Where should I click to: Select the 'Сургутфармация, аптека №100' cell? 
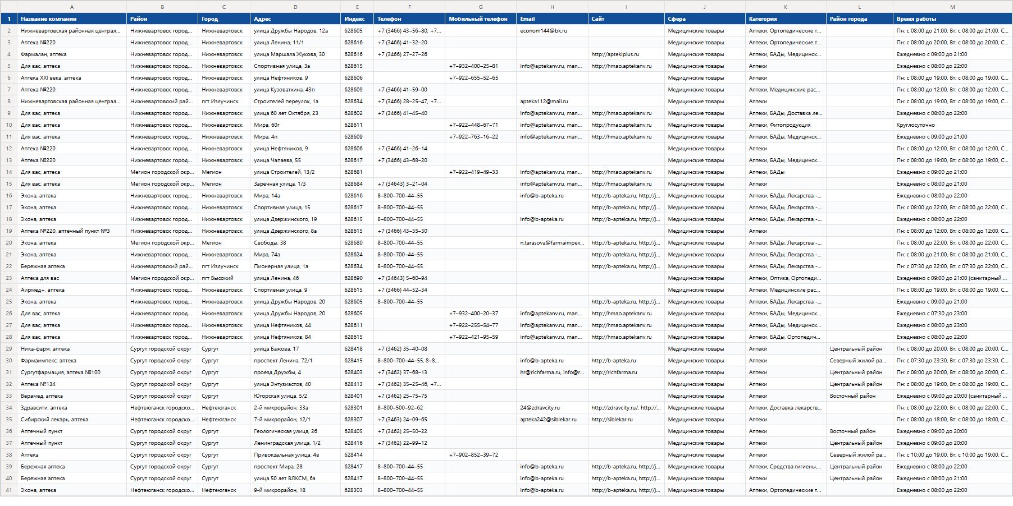(x=72, y=372)
